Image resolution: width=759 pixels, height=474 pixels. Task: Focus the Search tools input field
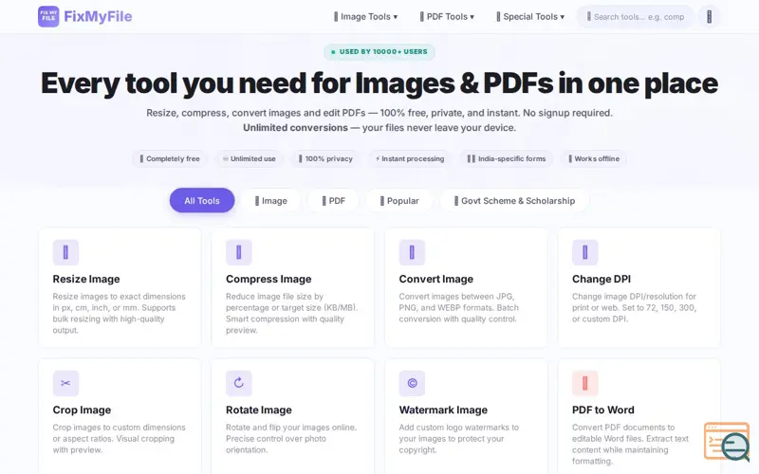pyautogui.click(x=635, y=17)
